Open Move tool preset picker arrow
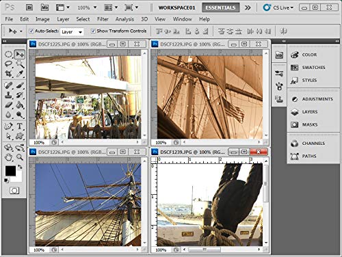342x257 pixels. tap(21, 31)
